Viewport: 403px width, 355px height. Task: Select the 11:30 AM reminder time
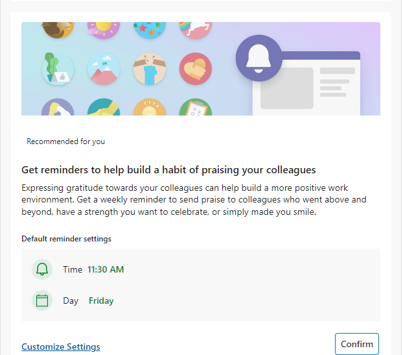pos(106,269)
